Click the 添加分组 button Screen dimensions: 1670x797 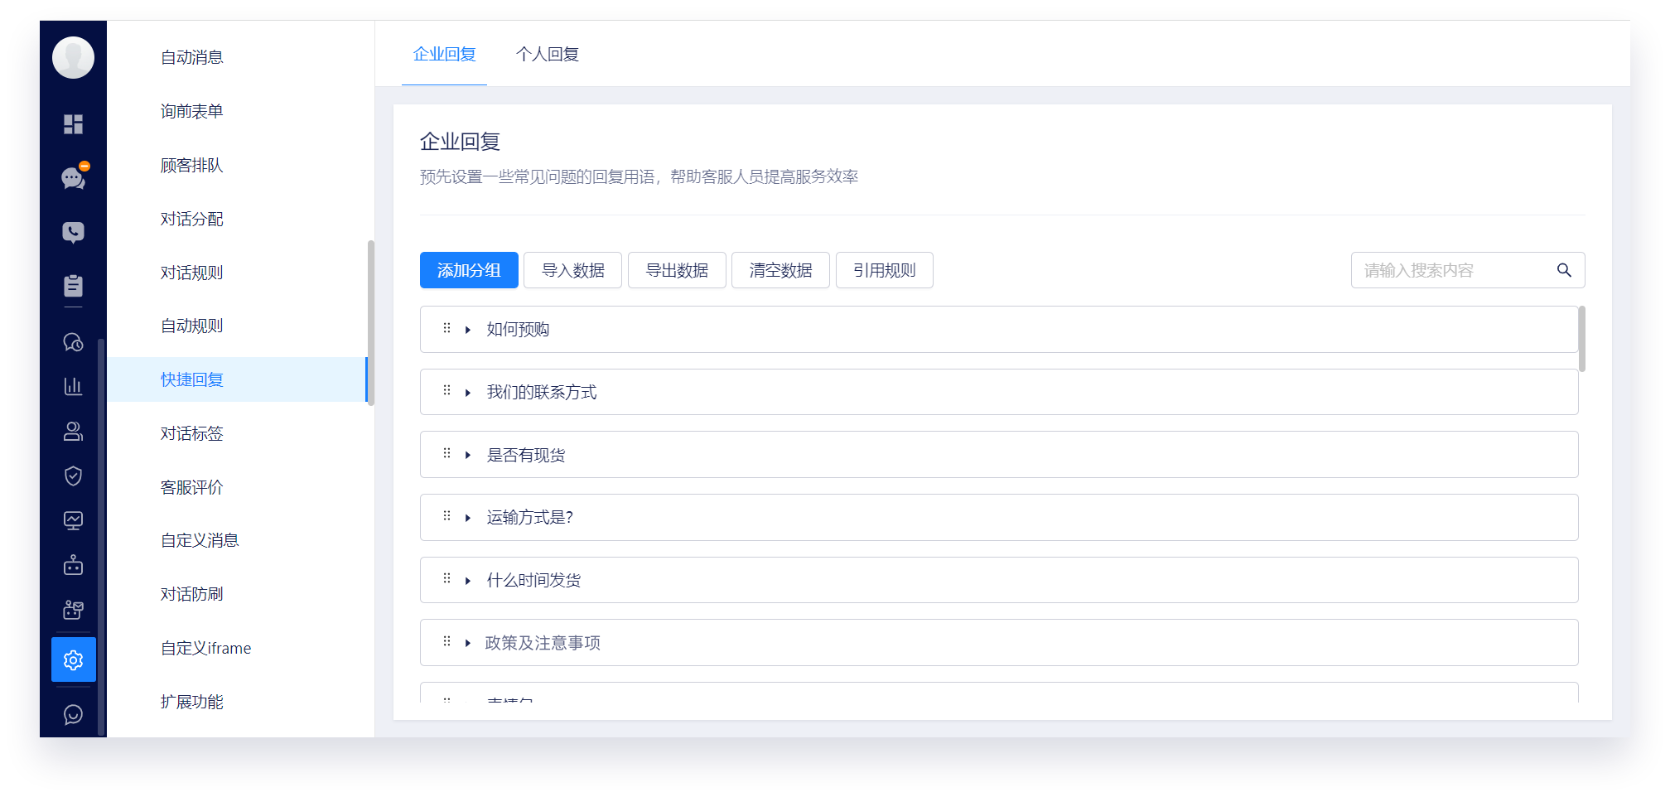click(469, 270)
